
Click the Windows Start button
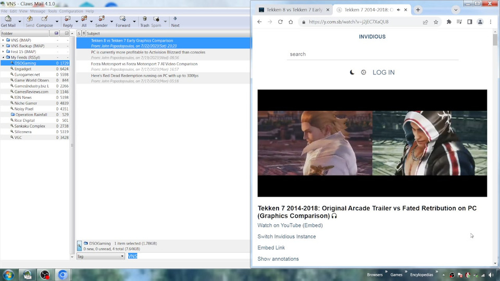point(9,275)
